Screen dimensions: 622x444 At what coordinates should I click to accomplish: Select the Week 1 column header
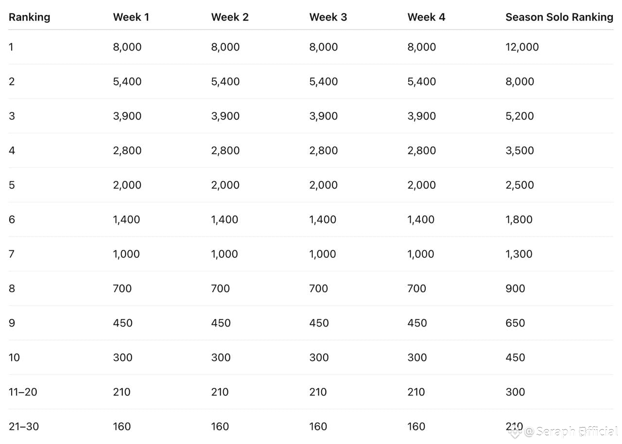click(131, 17)
